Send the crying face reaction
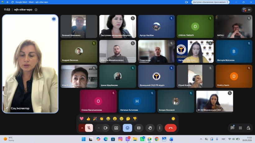 tap(122, 119)
